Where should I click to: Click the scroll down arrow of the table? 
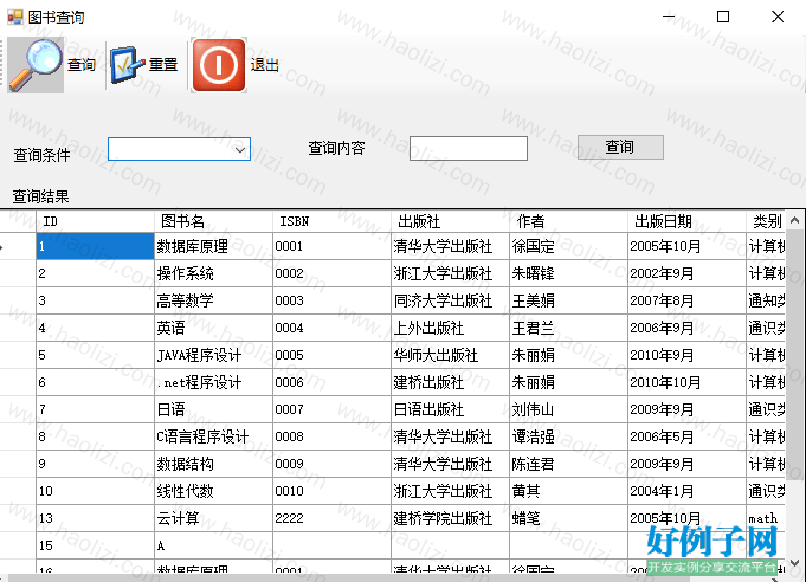pos(795,563)
